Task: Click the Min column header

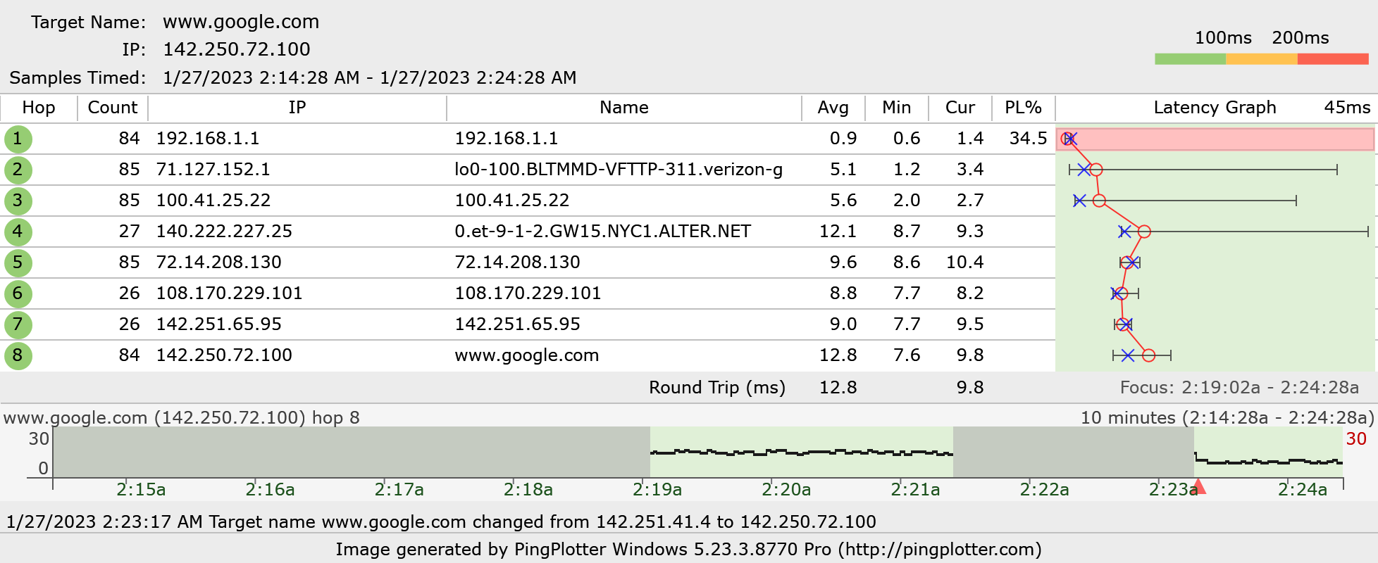Action: (x=897, y=108)
